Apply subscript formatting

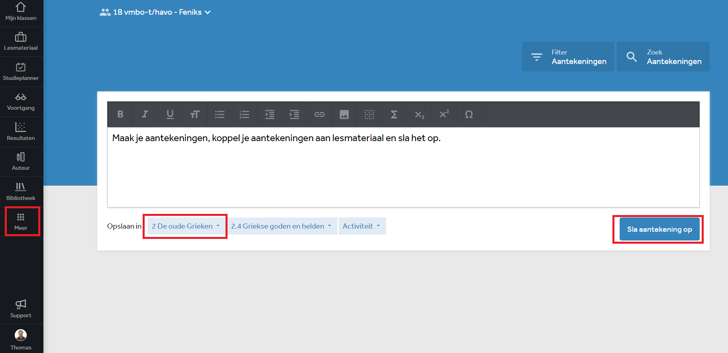419,114
